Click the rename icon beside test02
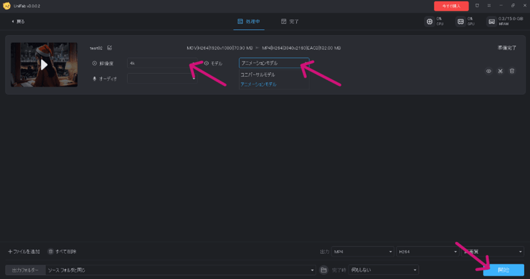The height and width of the screenshot is (279, 530). (x=110, y=48)
